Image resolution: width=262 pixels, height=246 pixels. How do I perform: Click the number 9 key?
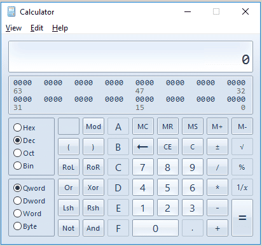[193, 167]
